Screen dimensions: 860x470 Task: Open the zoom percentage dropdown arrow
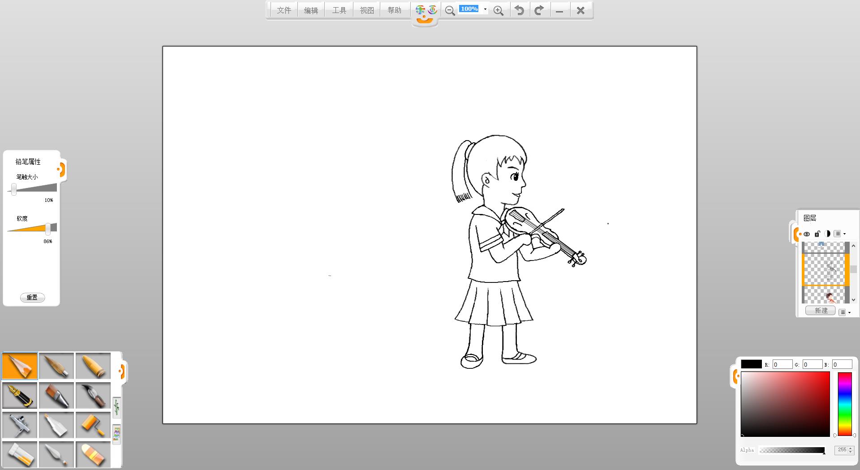click(x=485, y=9)
